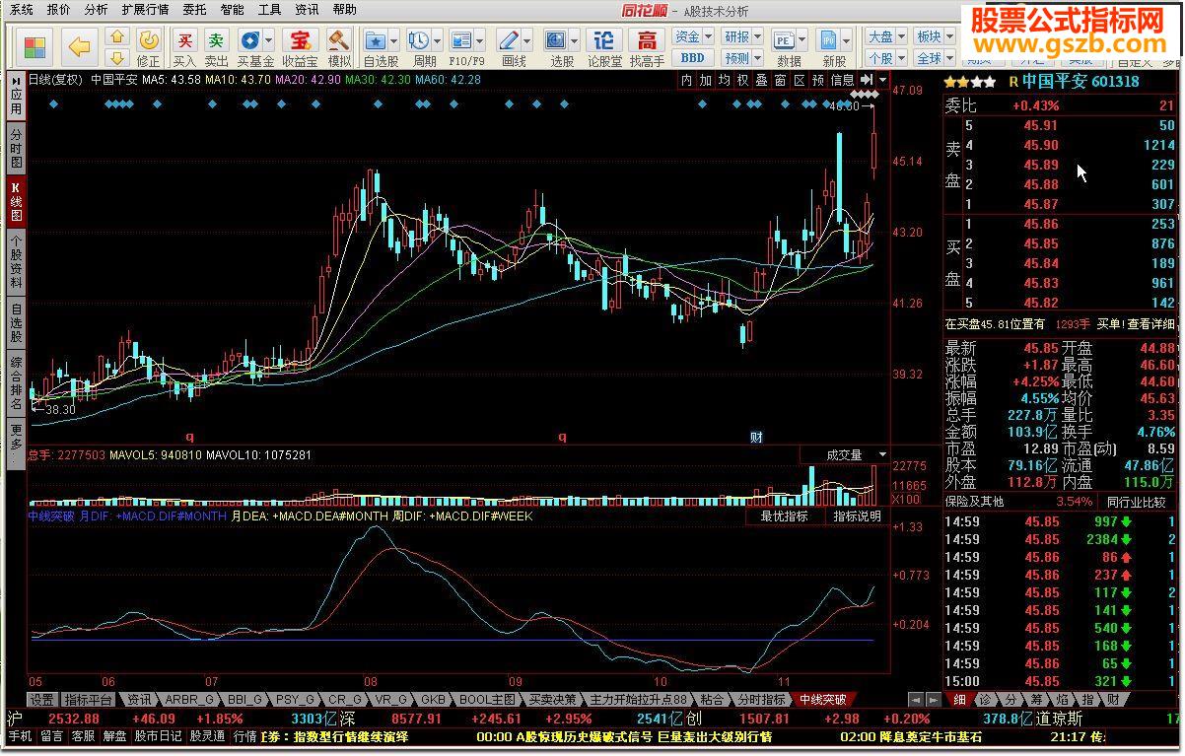Open the 扩展行情 menu
Screen dimensions: 1185x756
click(145, 10)
